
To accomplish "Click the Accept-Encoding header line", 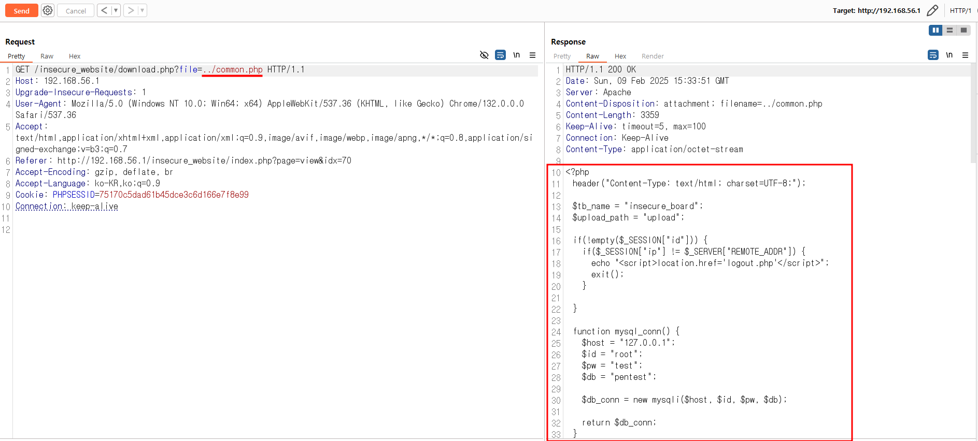I will coord(94,172).
